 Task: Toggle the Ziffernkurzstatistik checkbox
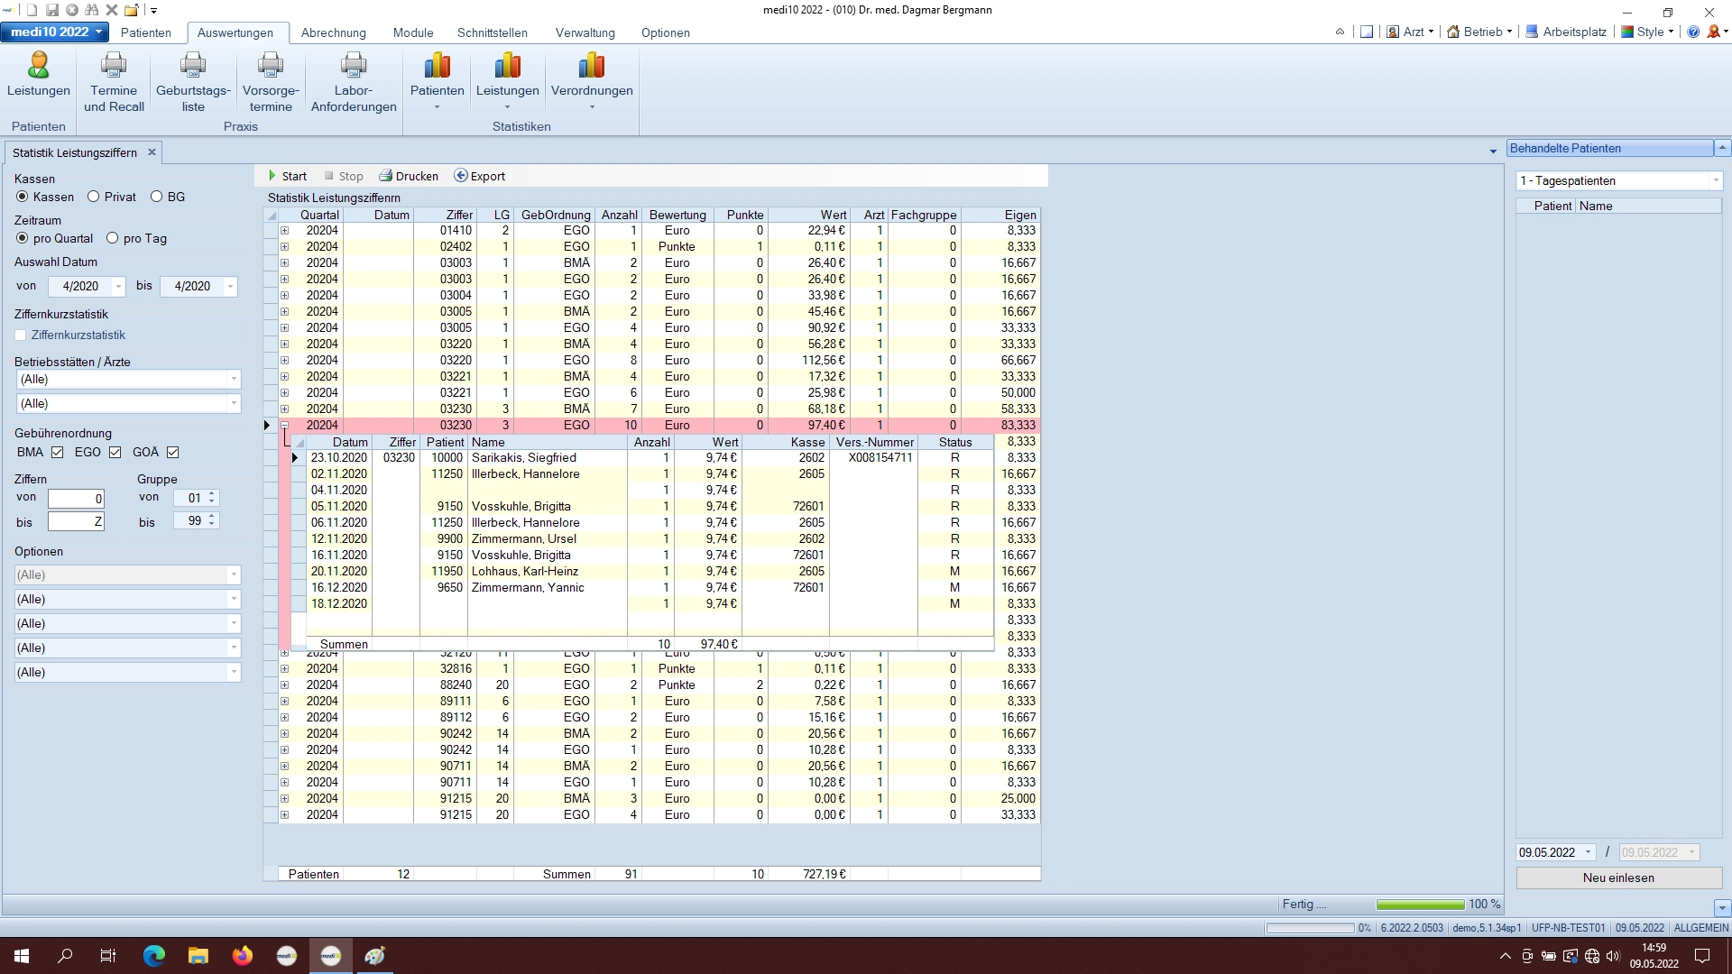point(21,335)
